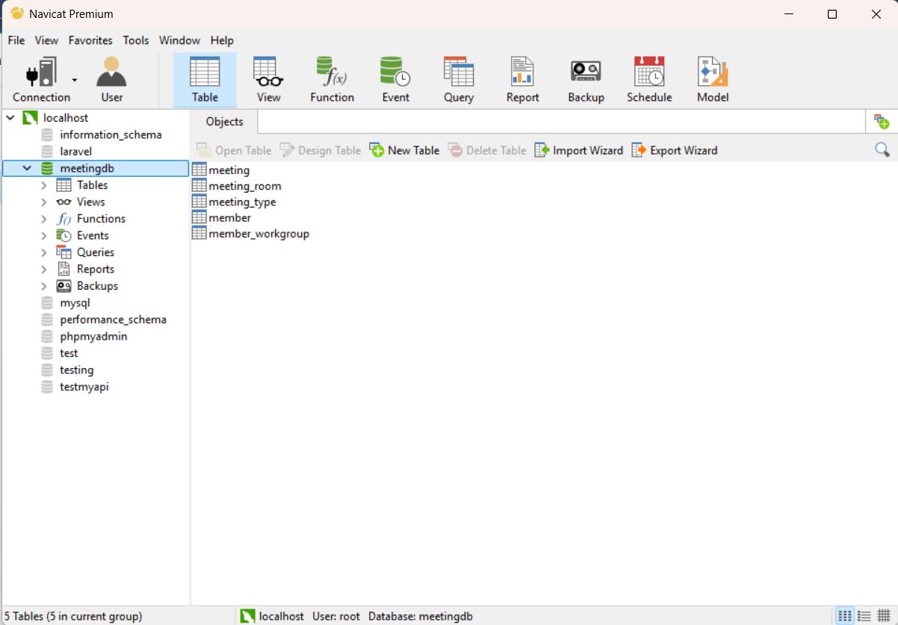Open the Model toolbar icon
This screenshot has height=625, width=898.
click(x=713, y=80)
